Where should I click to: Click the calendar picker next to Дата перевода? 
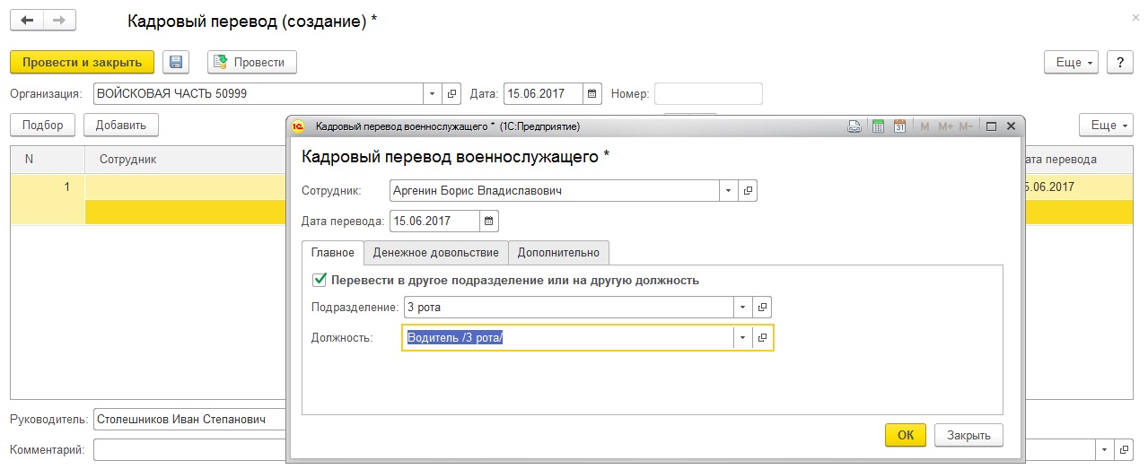[x=488, y=221]
